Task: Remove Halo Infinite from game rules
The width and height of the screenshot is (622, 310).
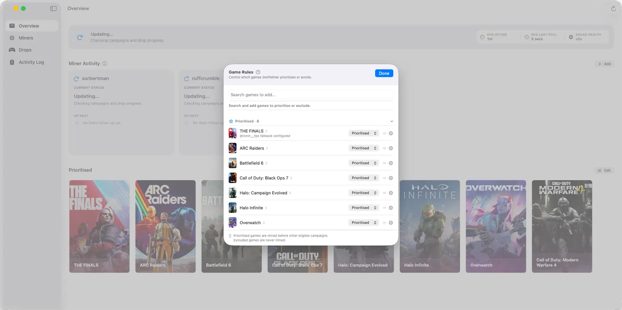Action: (x=391, y=208)
